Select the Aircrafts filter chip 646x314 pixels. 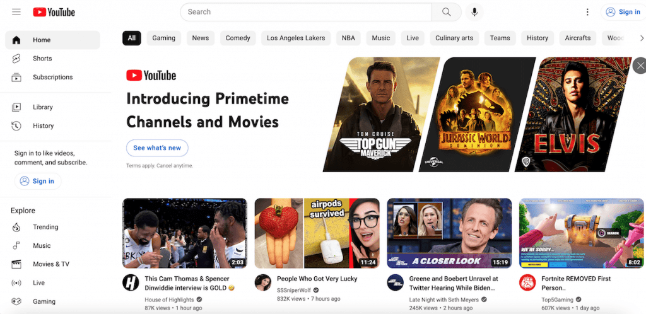[x=578, y=38]
